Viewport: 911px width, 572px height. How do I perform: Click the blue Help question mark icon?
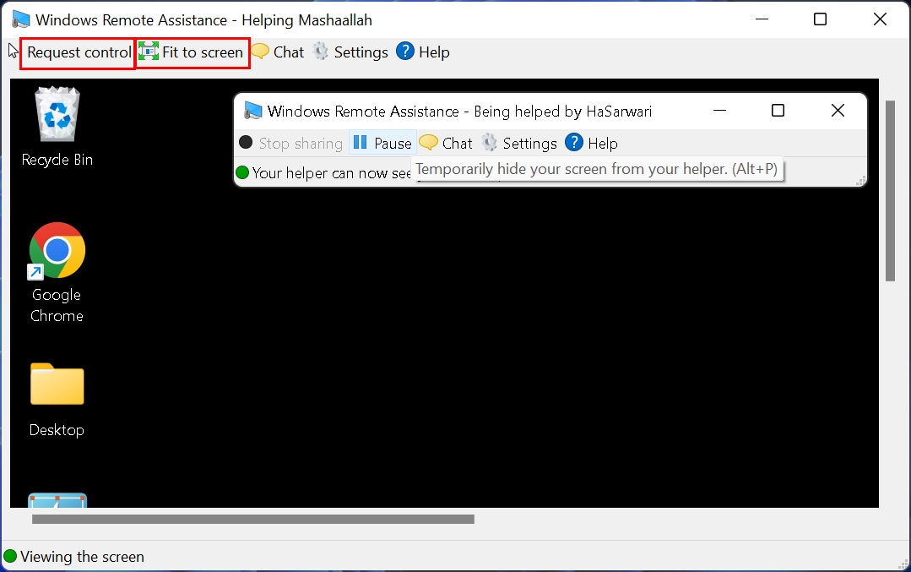click(405, 52)
